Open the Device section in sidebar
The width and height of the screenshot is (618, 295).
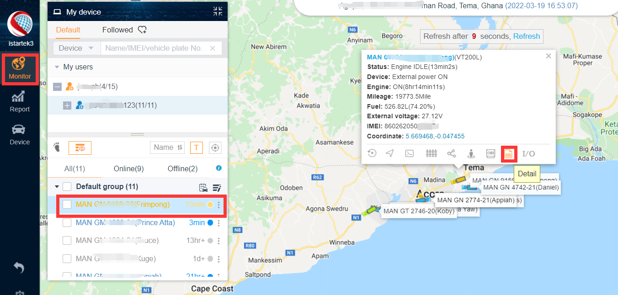(x=20, y=135)
